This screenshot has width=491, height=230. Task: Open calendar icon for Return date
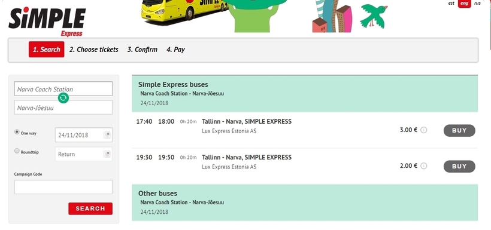pos(107,154)
